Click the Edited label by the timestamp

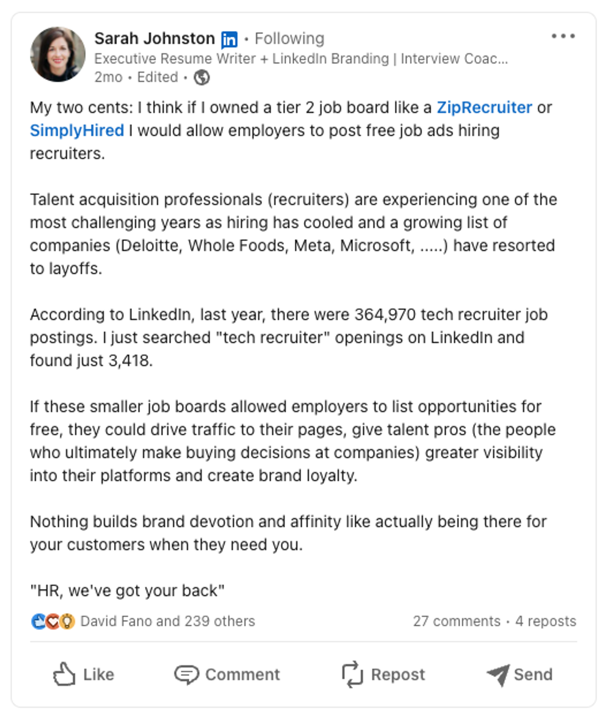click(157, 77)
